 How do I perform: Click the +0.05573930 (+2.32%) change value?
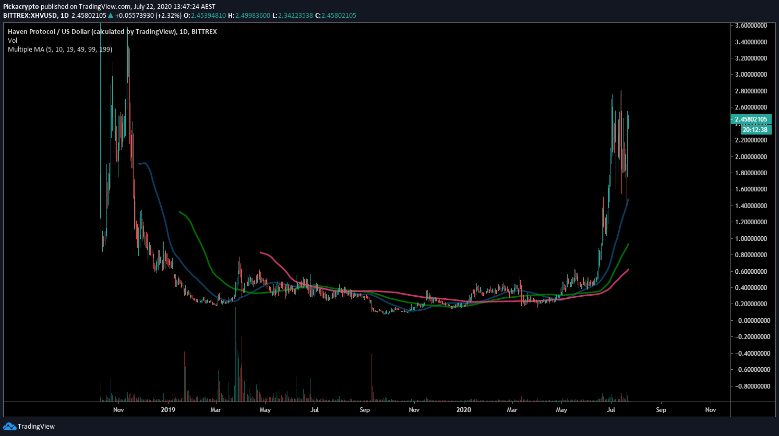(x=149, y=16)
